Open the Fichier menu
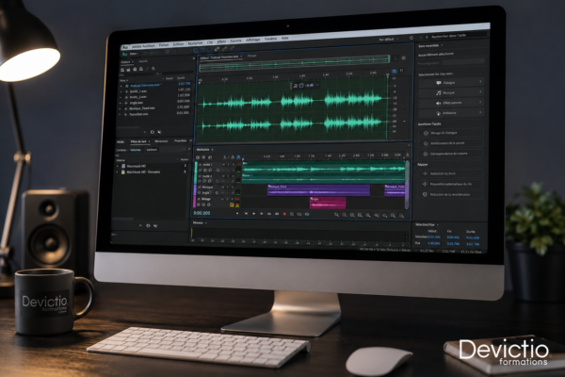Image resolution: width=565 pixels, height=377 pixels. pyautogui.click(x=164, y=45)
